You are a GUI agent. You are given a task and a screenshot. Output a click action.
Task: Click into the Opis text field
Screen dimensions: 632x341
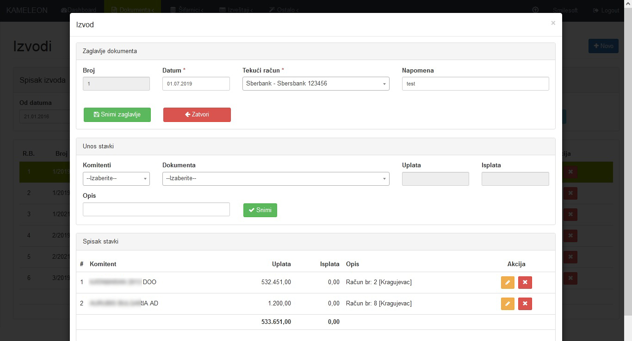pos(156,209)
